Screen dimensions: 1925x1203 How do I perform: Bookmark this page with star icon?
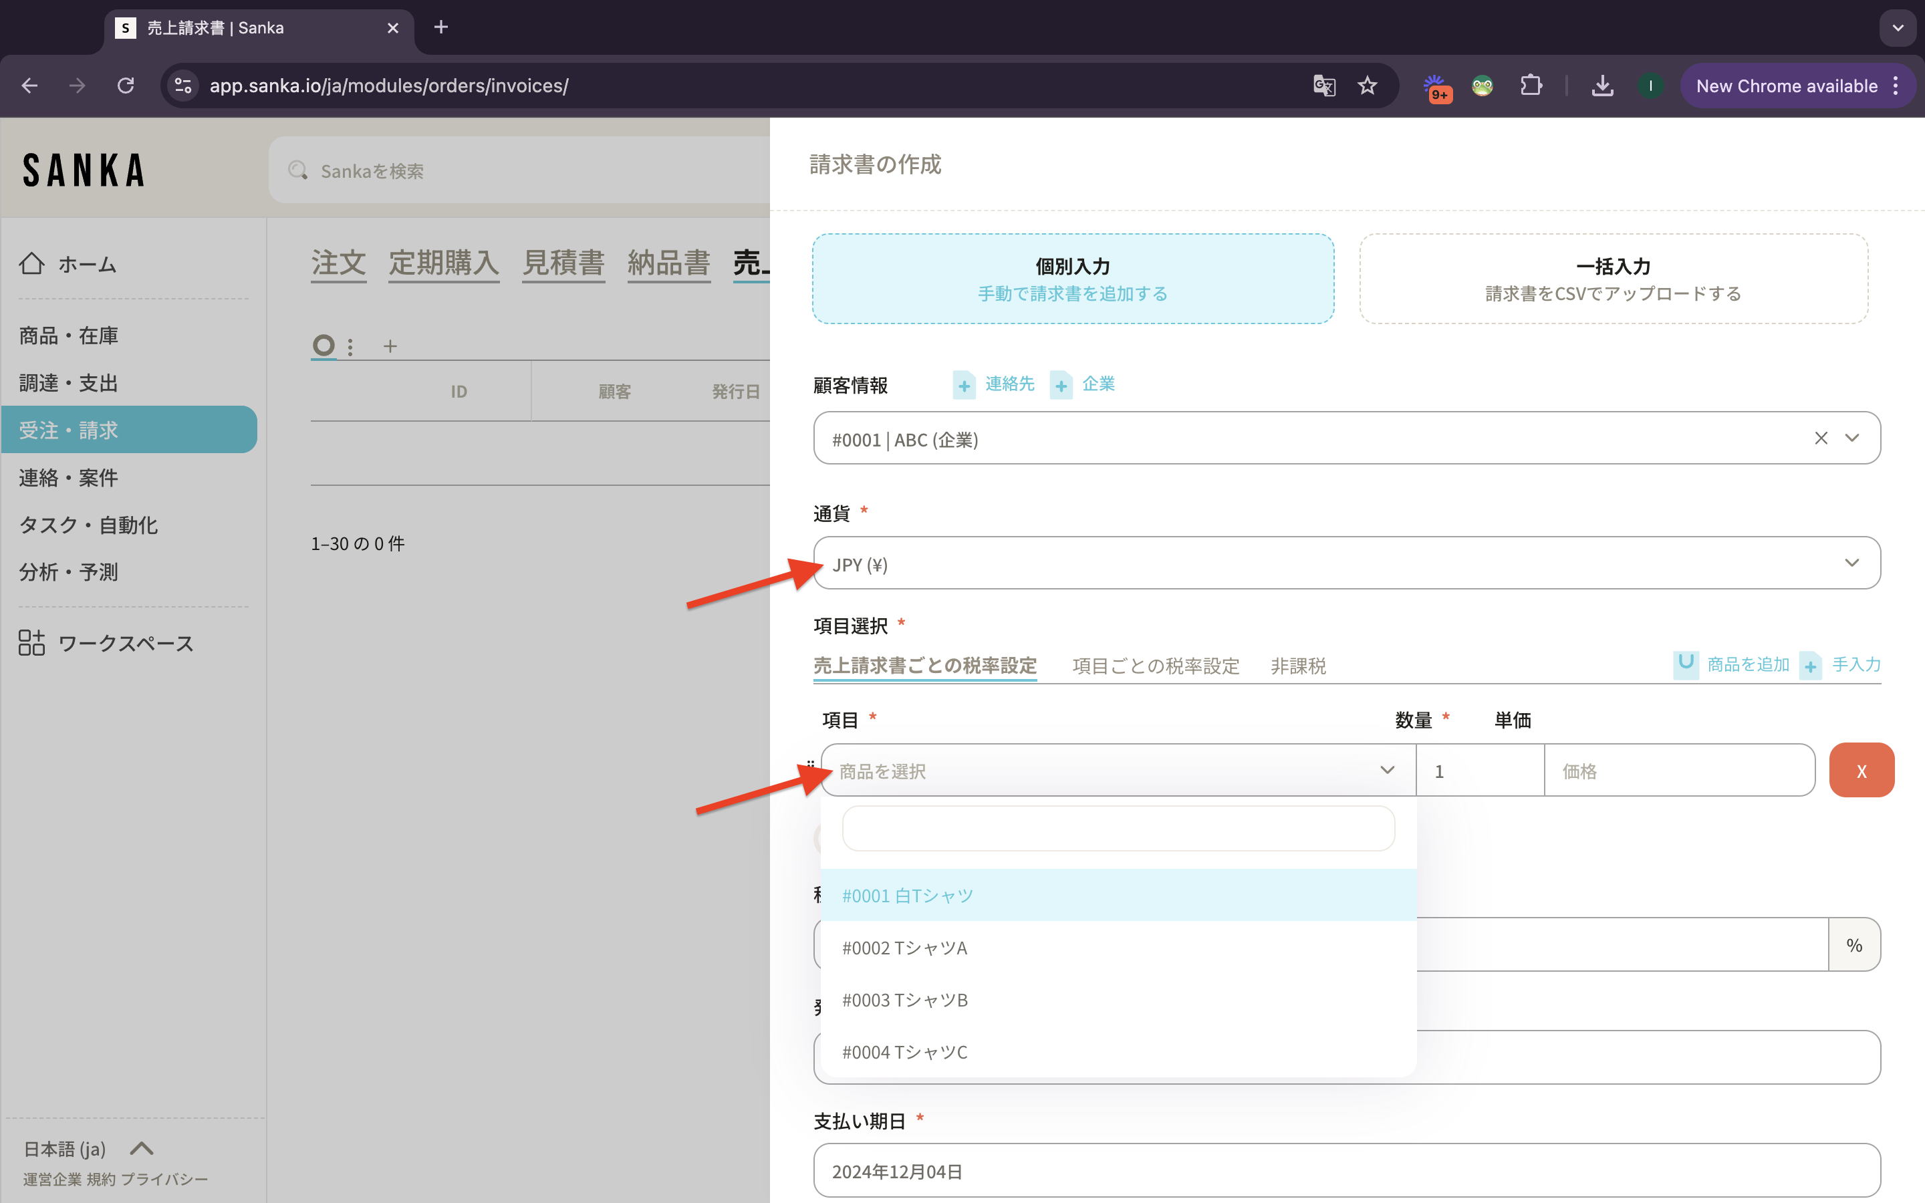(1368, 85)
